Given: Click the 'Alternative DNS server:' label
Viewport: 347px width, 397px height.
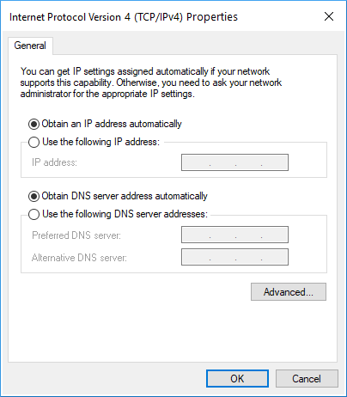Looking at the screenshot, I should tap(79, 258).
